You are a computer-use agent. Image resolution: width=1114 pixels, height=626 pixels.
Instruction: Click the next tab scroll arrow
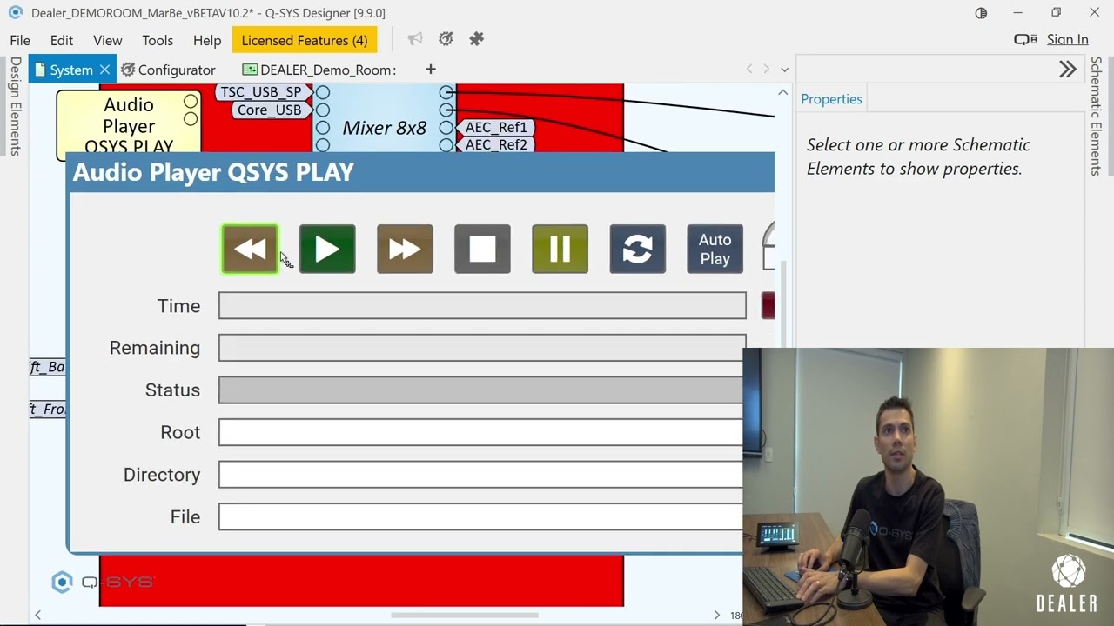767,69
